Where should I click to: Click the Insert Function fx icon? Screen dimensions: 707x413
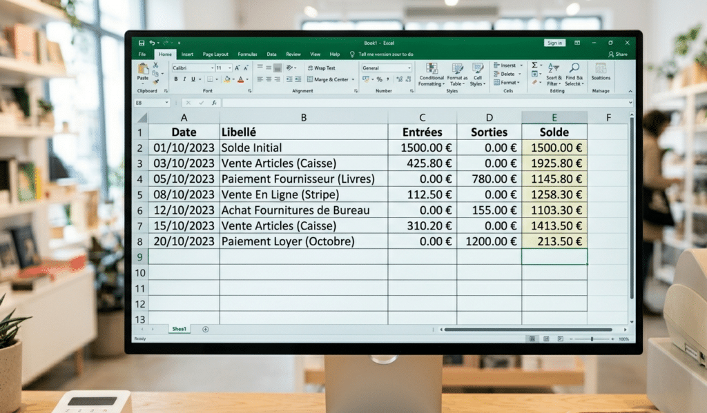tap(214, 103)
